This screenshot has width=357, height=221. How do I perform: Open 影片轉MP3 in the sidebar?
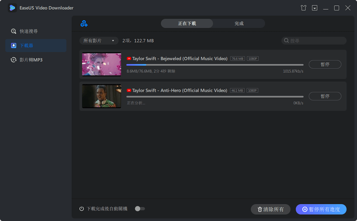(36, 60)
